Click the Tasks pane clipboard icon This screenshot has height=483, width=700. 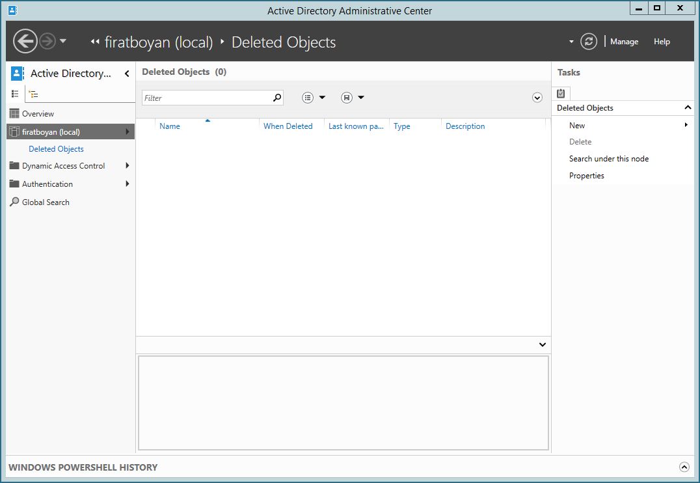pyautogui.click(x=561, y=93)
